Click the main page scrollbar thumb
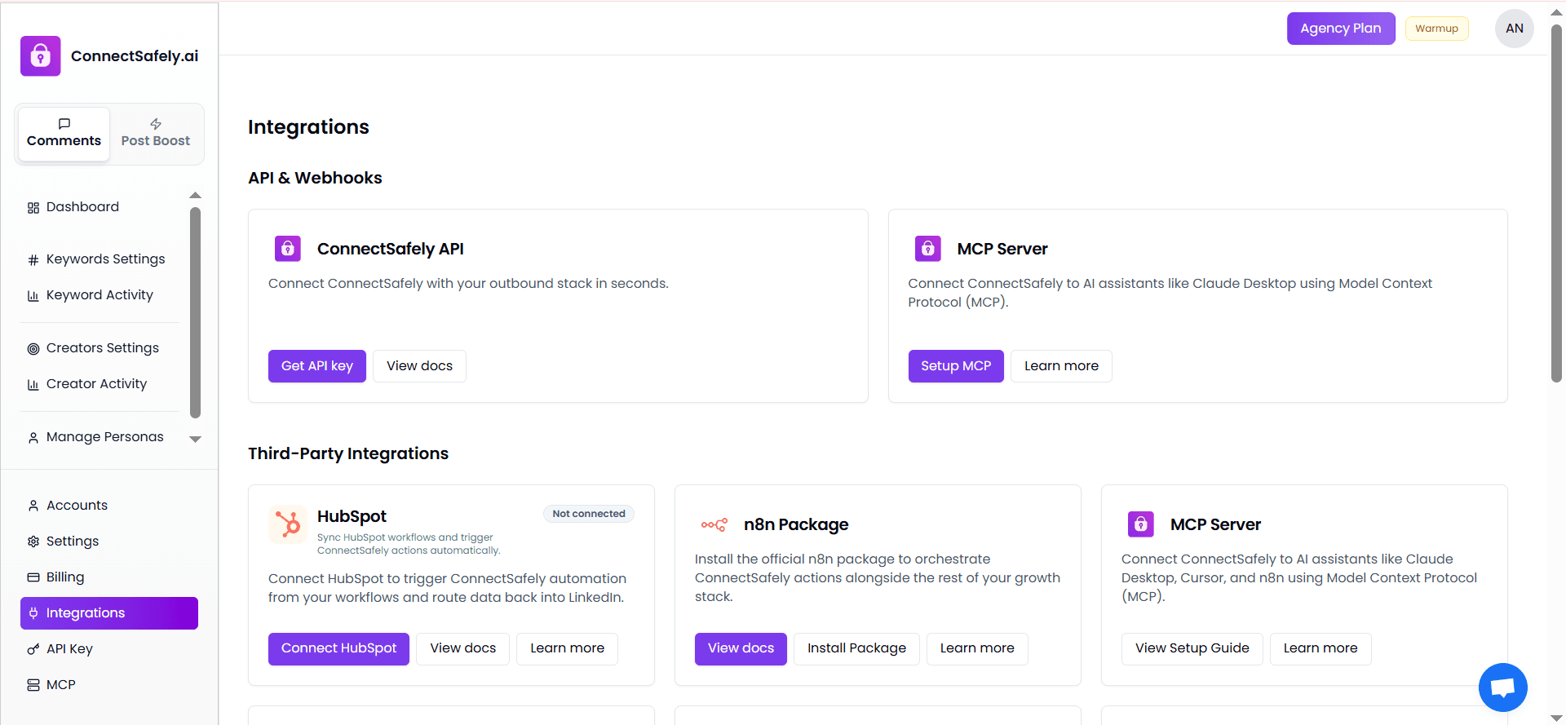The width and height of the screenshot is (1566, 725). [x=1556, y=202]
